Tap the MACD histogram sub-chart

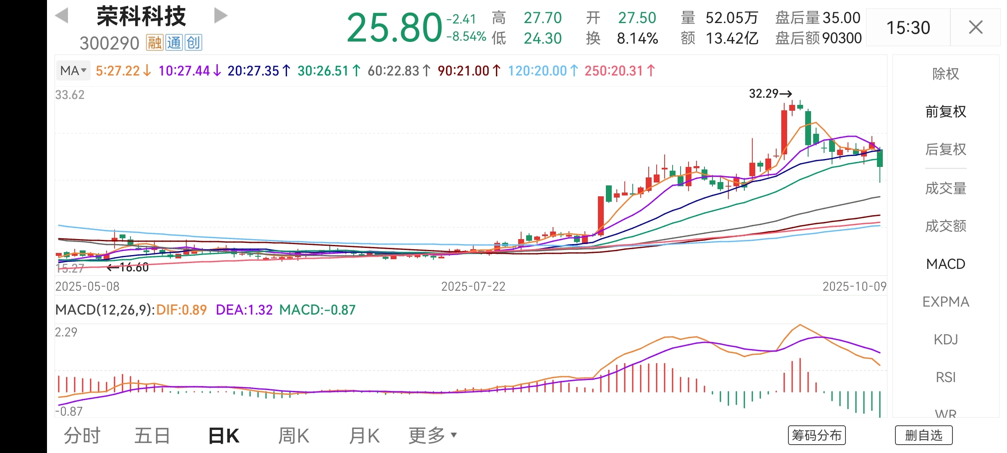pos(470,371)
